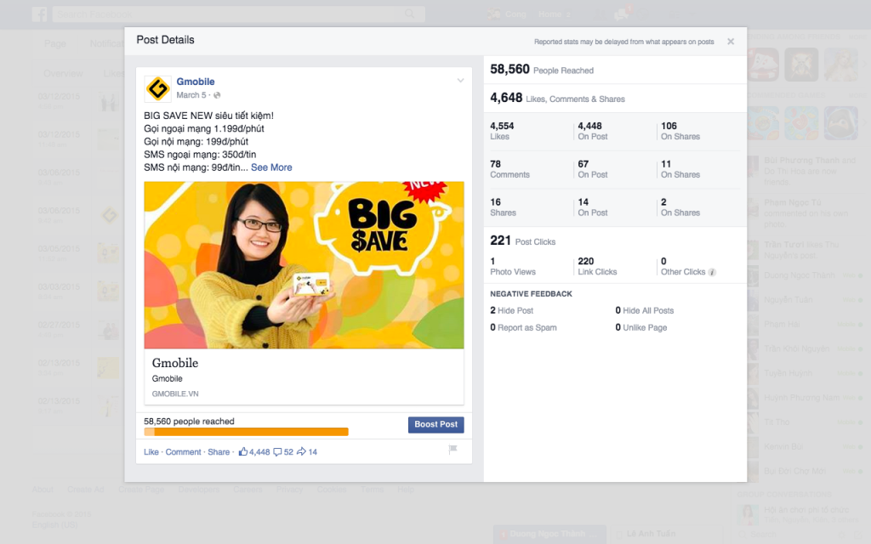Select the 4,648 Likes, Comments & Shares stat

[557, 99]
